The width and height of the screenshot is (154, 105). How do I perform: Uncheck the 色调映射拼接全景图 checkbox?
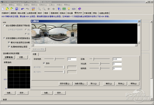tap(9, 47)
